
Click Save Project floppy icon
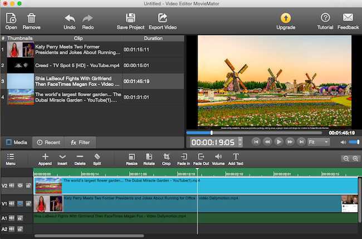[x=130, y=21]
